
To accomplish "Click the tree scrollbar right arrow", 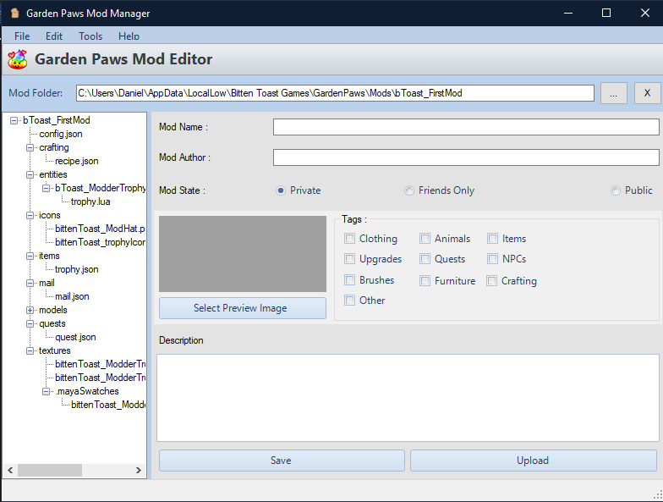I will [x=139, y=471].
